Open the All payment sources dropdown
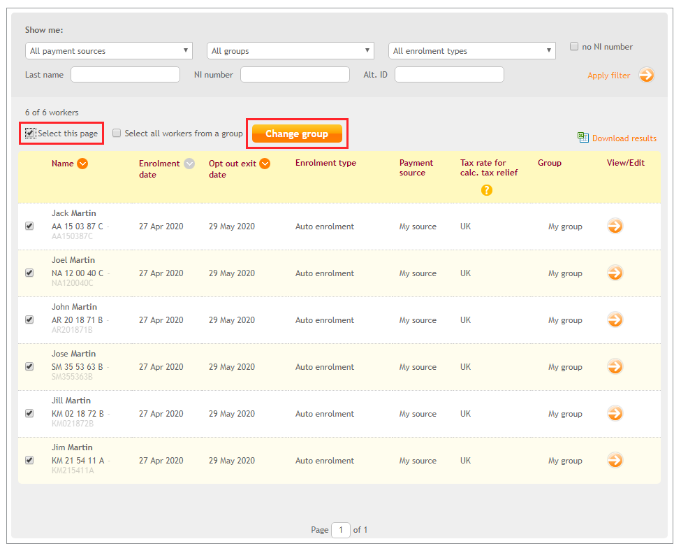 (x=109, y=51)
